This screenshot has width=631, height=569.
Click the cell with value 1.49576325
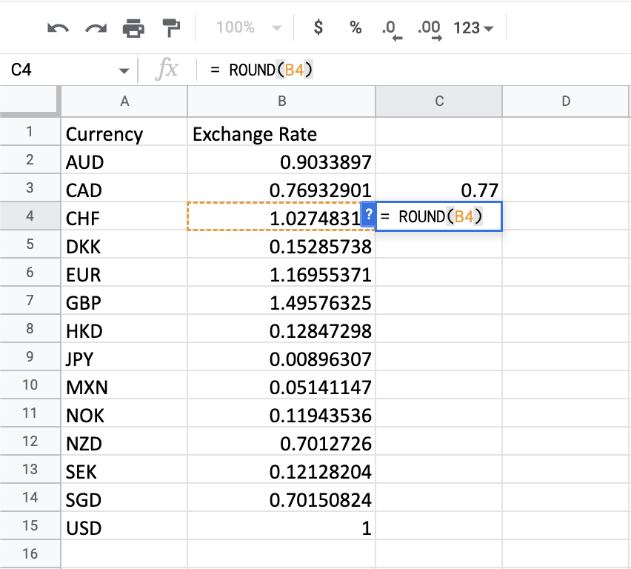pos(281,301)
